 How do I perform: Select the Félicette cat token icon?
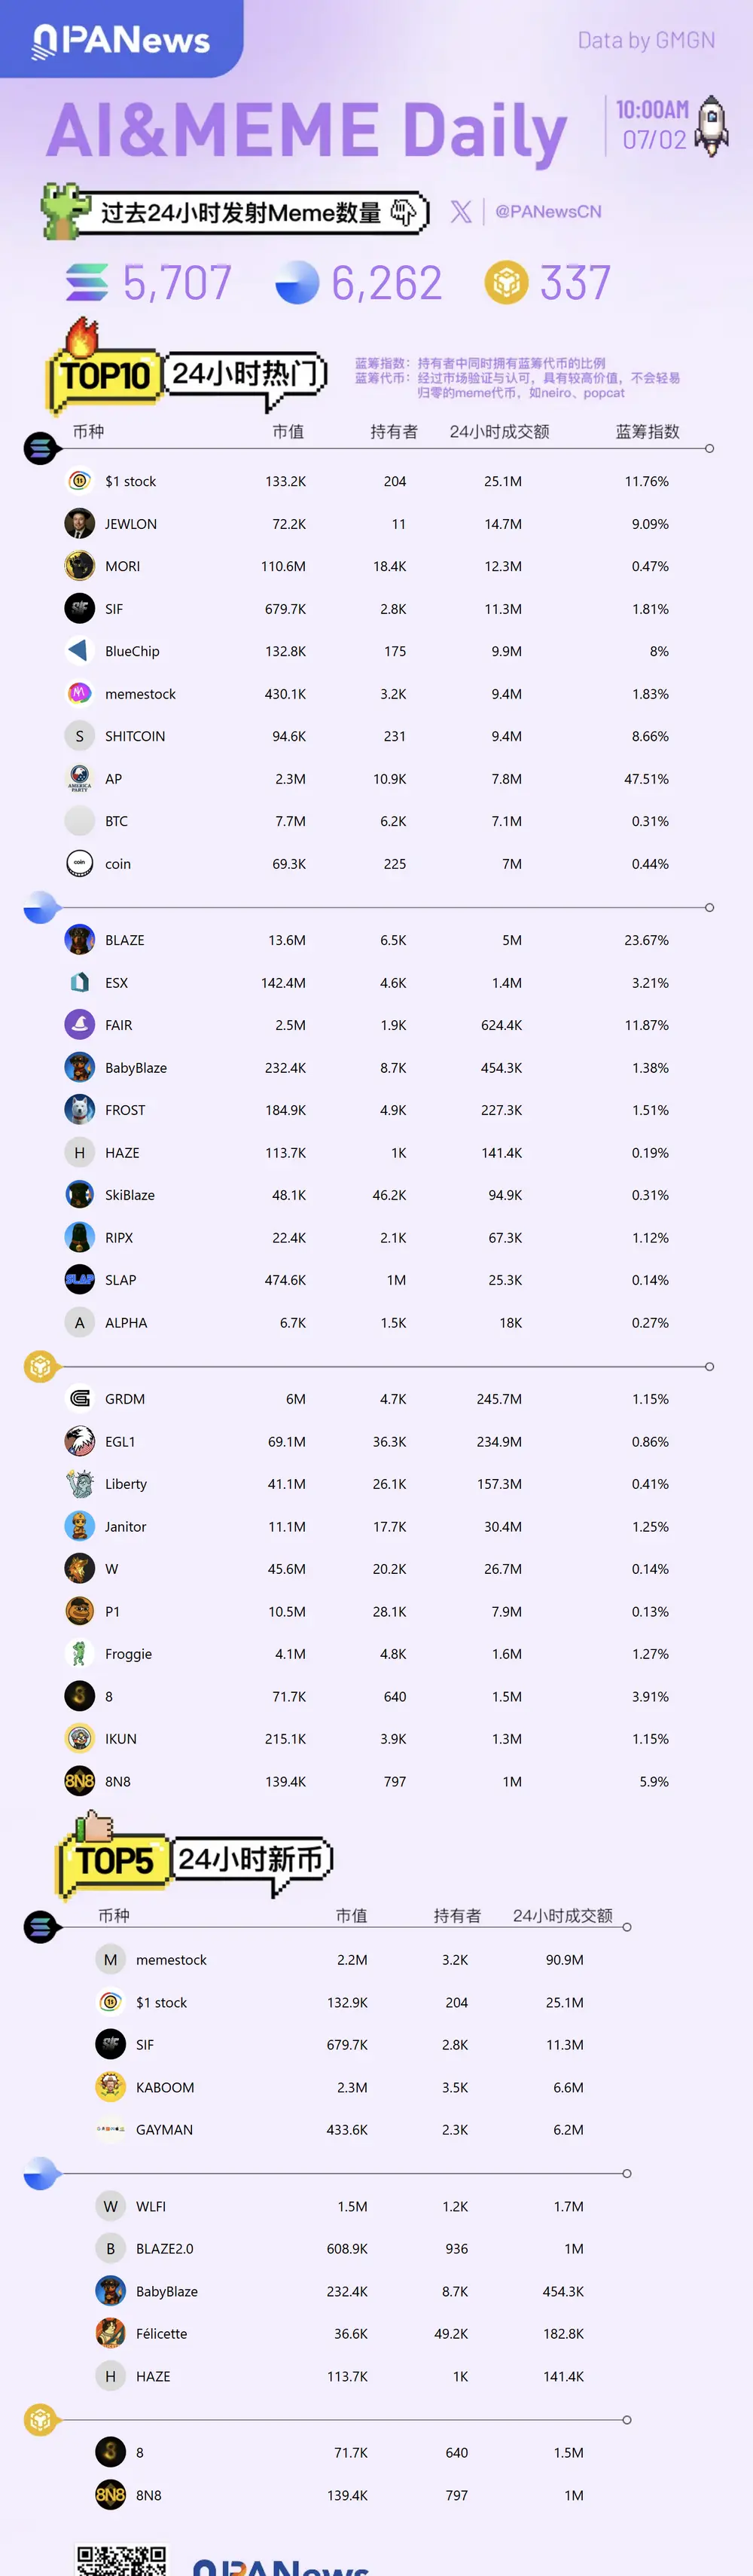point(110,2333)
